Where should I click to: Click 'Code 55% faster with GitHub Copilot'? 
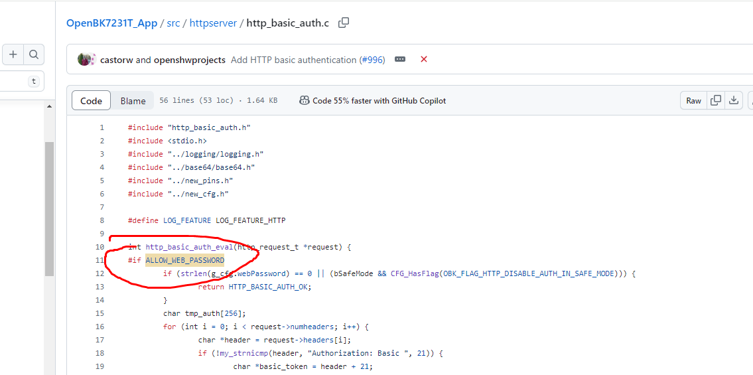(x=379, y=101)
